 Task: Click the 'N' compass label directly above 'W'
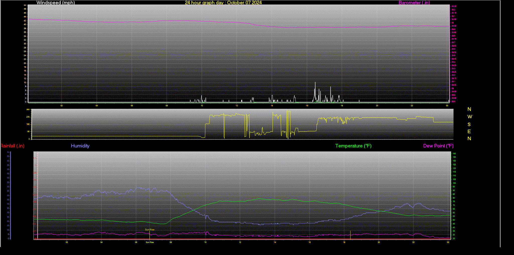[469, 109]
